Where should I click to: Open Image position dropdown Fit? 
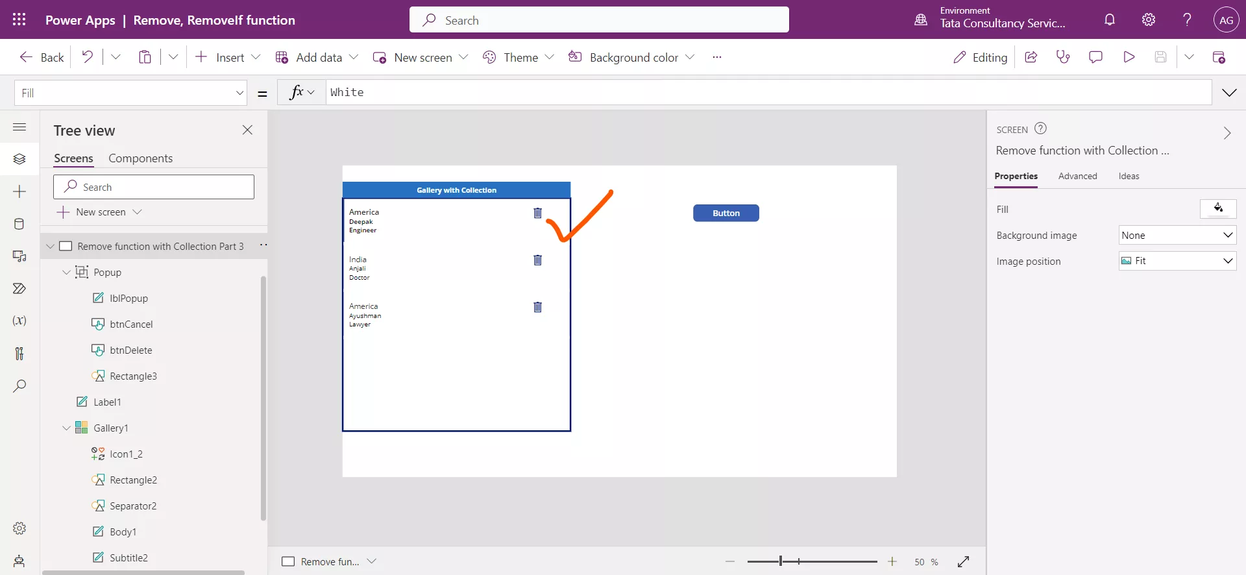(1177, 261)
